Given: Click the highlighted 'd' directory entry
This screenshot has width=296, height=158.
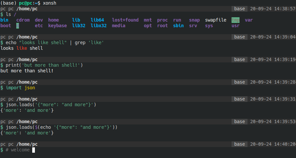Looking at the screenshot, I should pyautogui.click(x=18, y=26).
